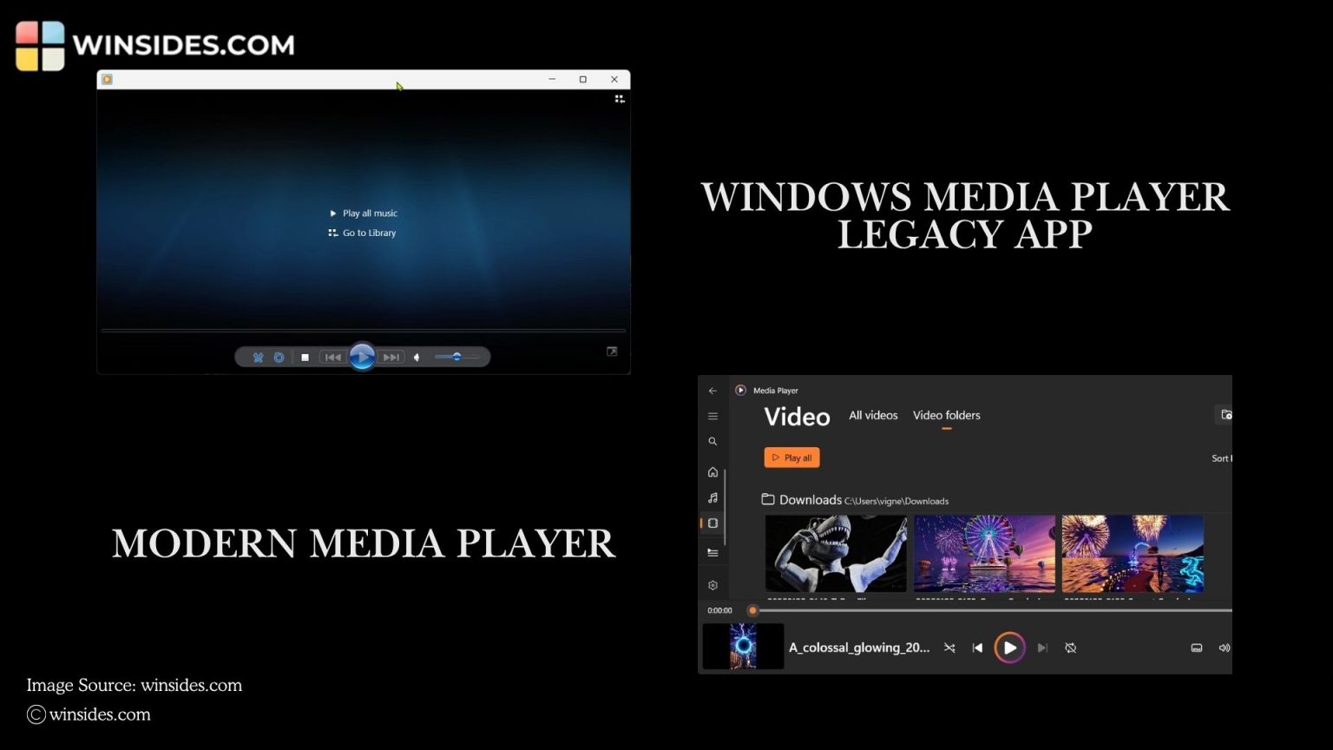Open the Home section in Media Player sidebar
The image size is (1333, 750).
point(712,472)
